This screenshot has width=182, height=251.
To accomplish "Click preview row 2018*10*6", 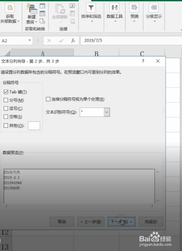I will click(12, 183).
